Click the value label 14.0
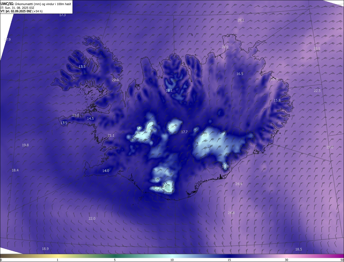The image size is (344, 262). pos(106,171)
